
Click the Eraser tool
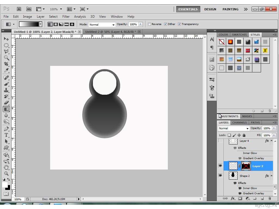tap(6, 103)
